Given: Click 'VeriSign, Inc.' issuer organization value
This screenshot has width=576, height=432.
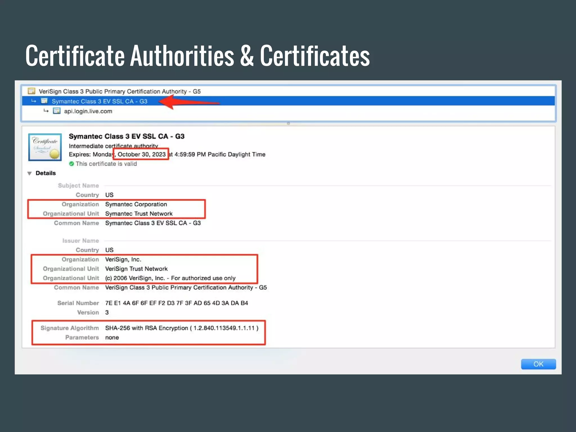Looking at the screenshot, I should tap(123, 260).
